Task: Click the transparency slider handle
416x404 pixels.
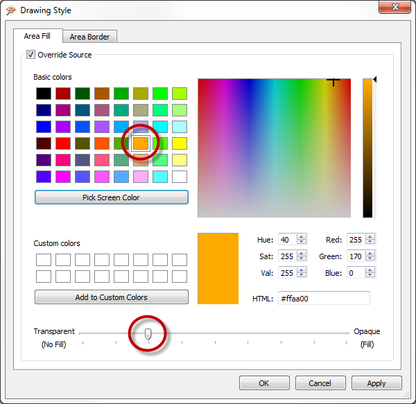Action: 148,334
